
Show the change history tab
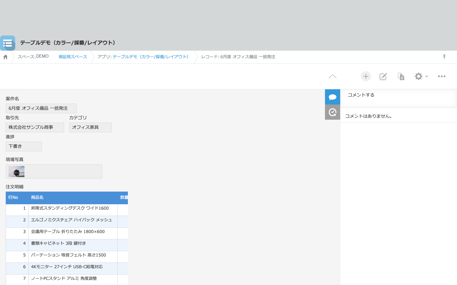point(333,112)
